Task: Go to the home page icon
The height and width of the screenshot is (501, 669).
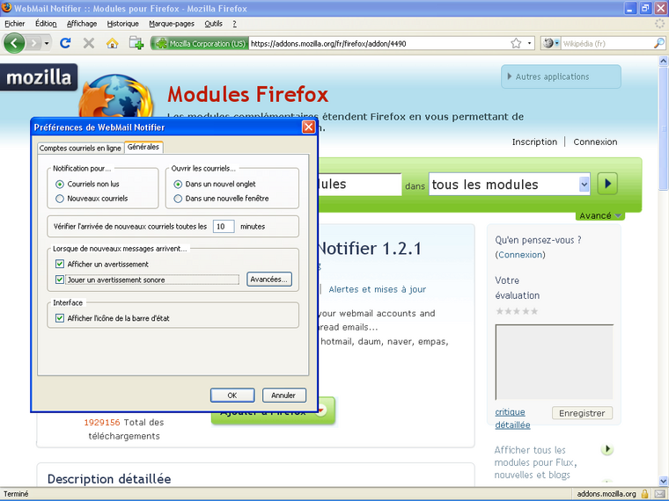Action: point(112,43)
